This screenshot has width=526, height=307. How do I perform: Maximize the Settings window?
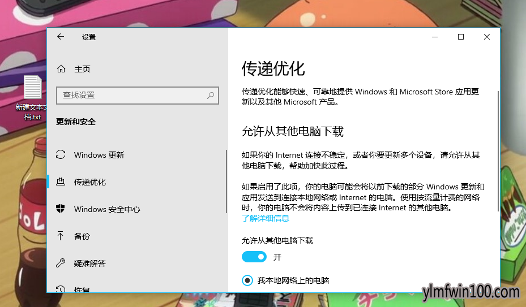coord(461,37)
